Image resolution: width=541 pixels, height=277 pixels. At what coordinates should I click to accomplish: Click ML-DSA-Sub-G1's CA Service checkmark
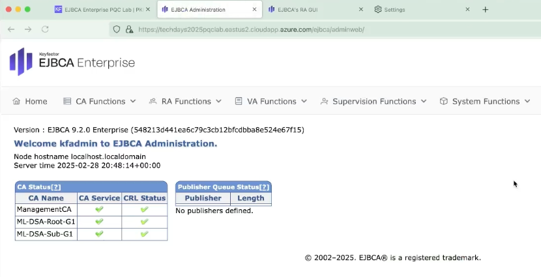(99, 234)
